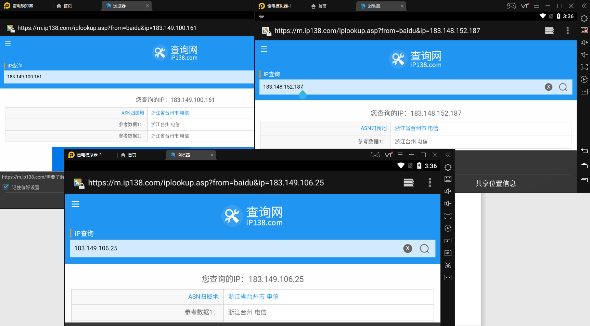This screenshot has height=326, width=590.
Task: Collapse the 雷电模拟器-2 sidebar
Action: (448, 155)
